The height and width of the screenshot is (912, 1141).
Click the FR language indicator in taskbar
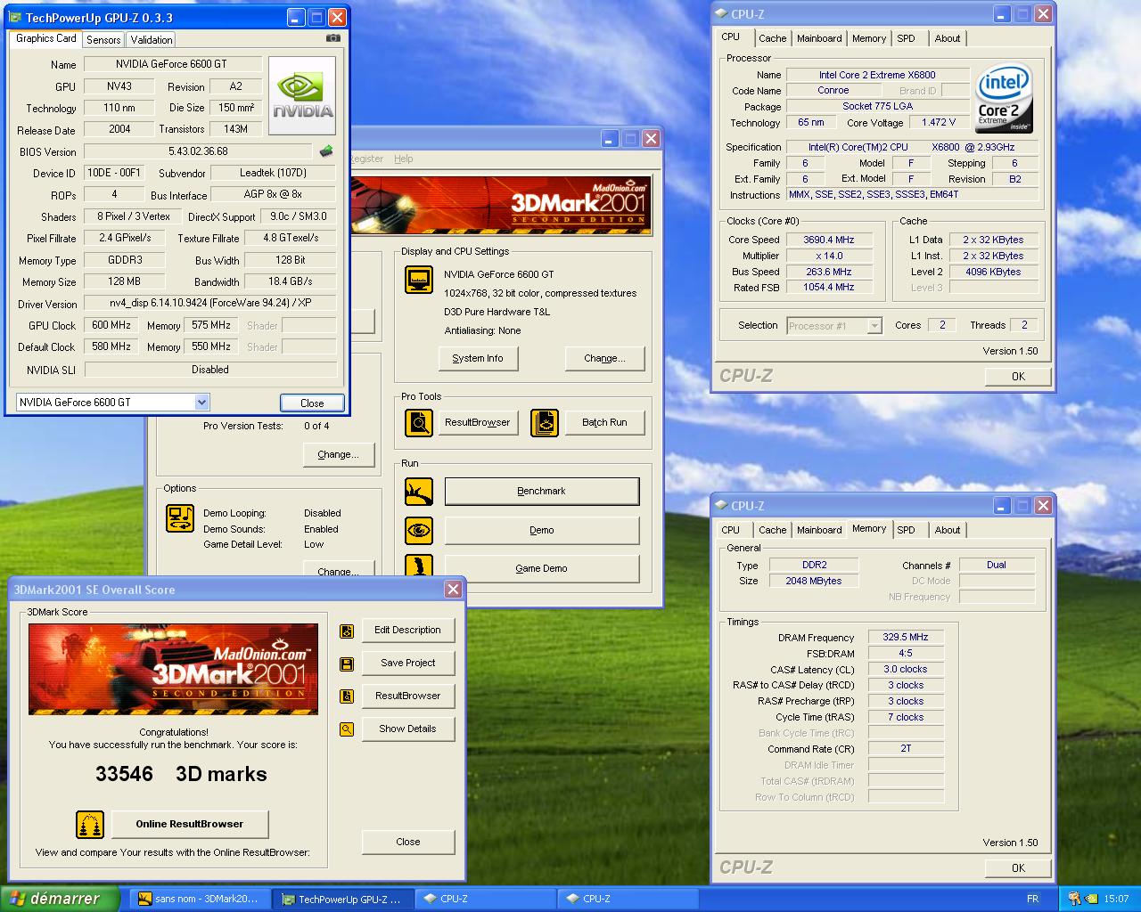pyautogui.click(x=1033, y=900)
